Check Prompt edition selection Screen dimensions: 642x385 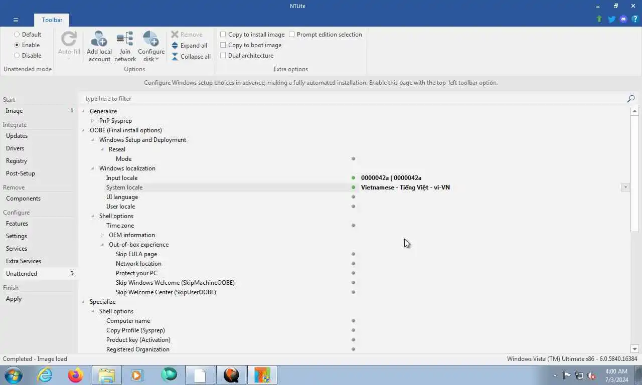point(326,35)
